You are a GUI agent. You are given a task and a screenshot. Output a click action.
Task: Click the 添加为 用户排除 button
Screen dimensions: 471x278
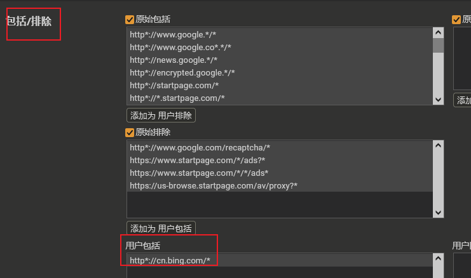[x=161, y=116]
